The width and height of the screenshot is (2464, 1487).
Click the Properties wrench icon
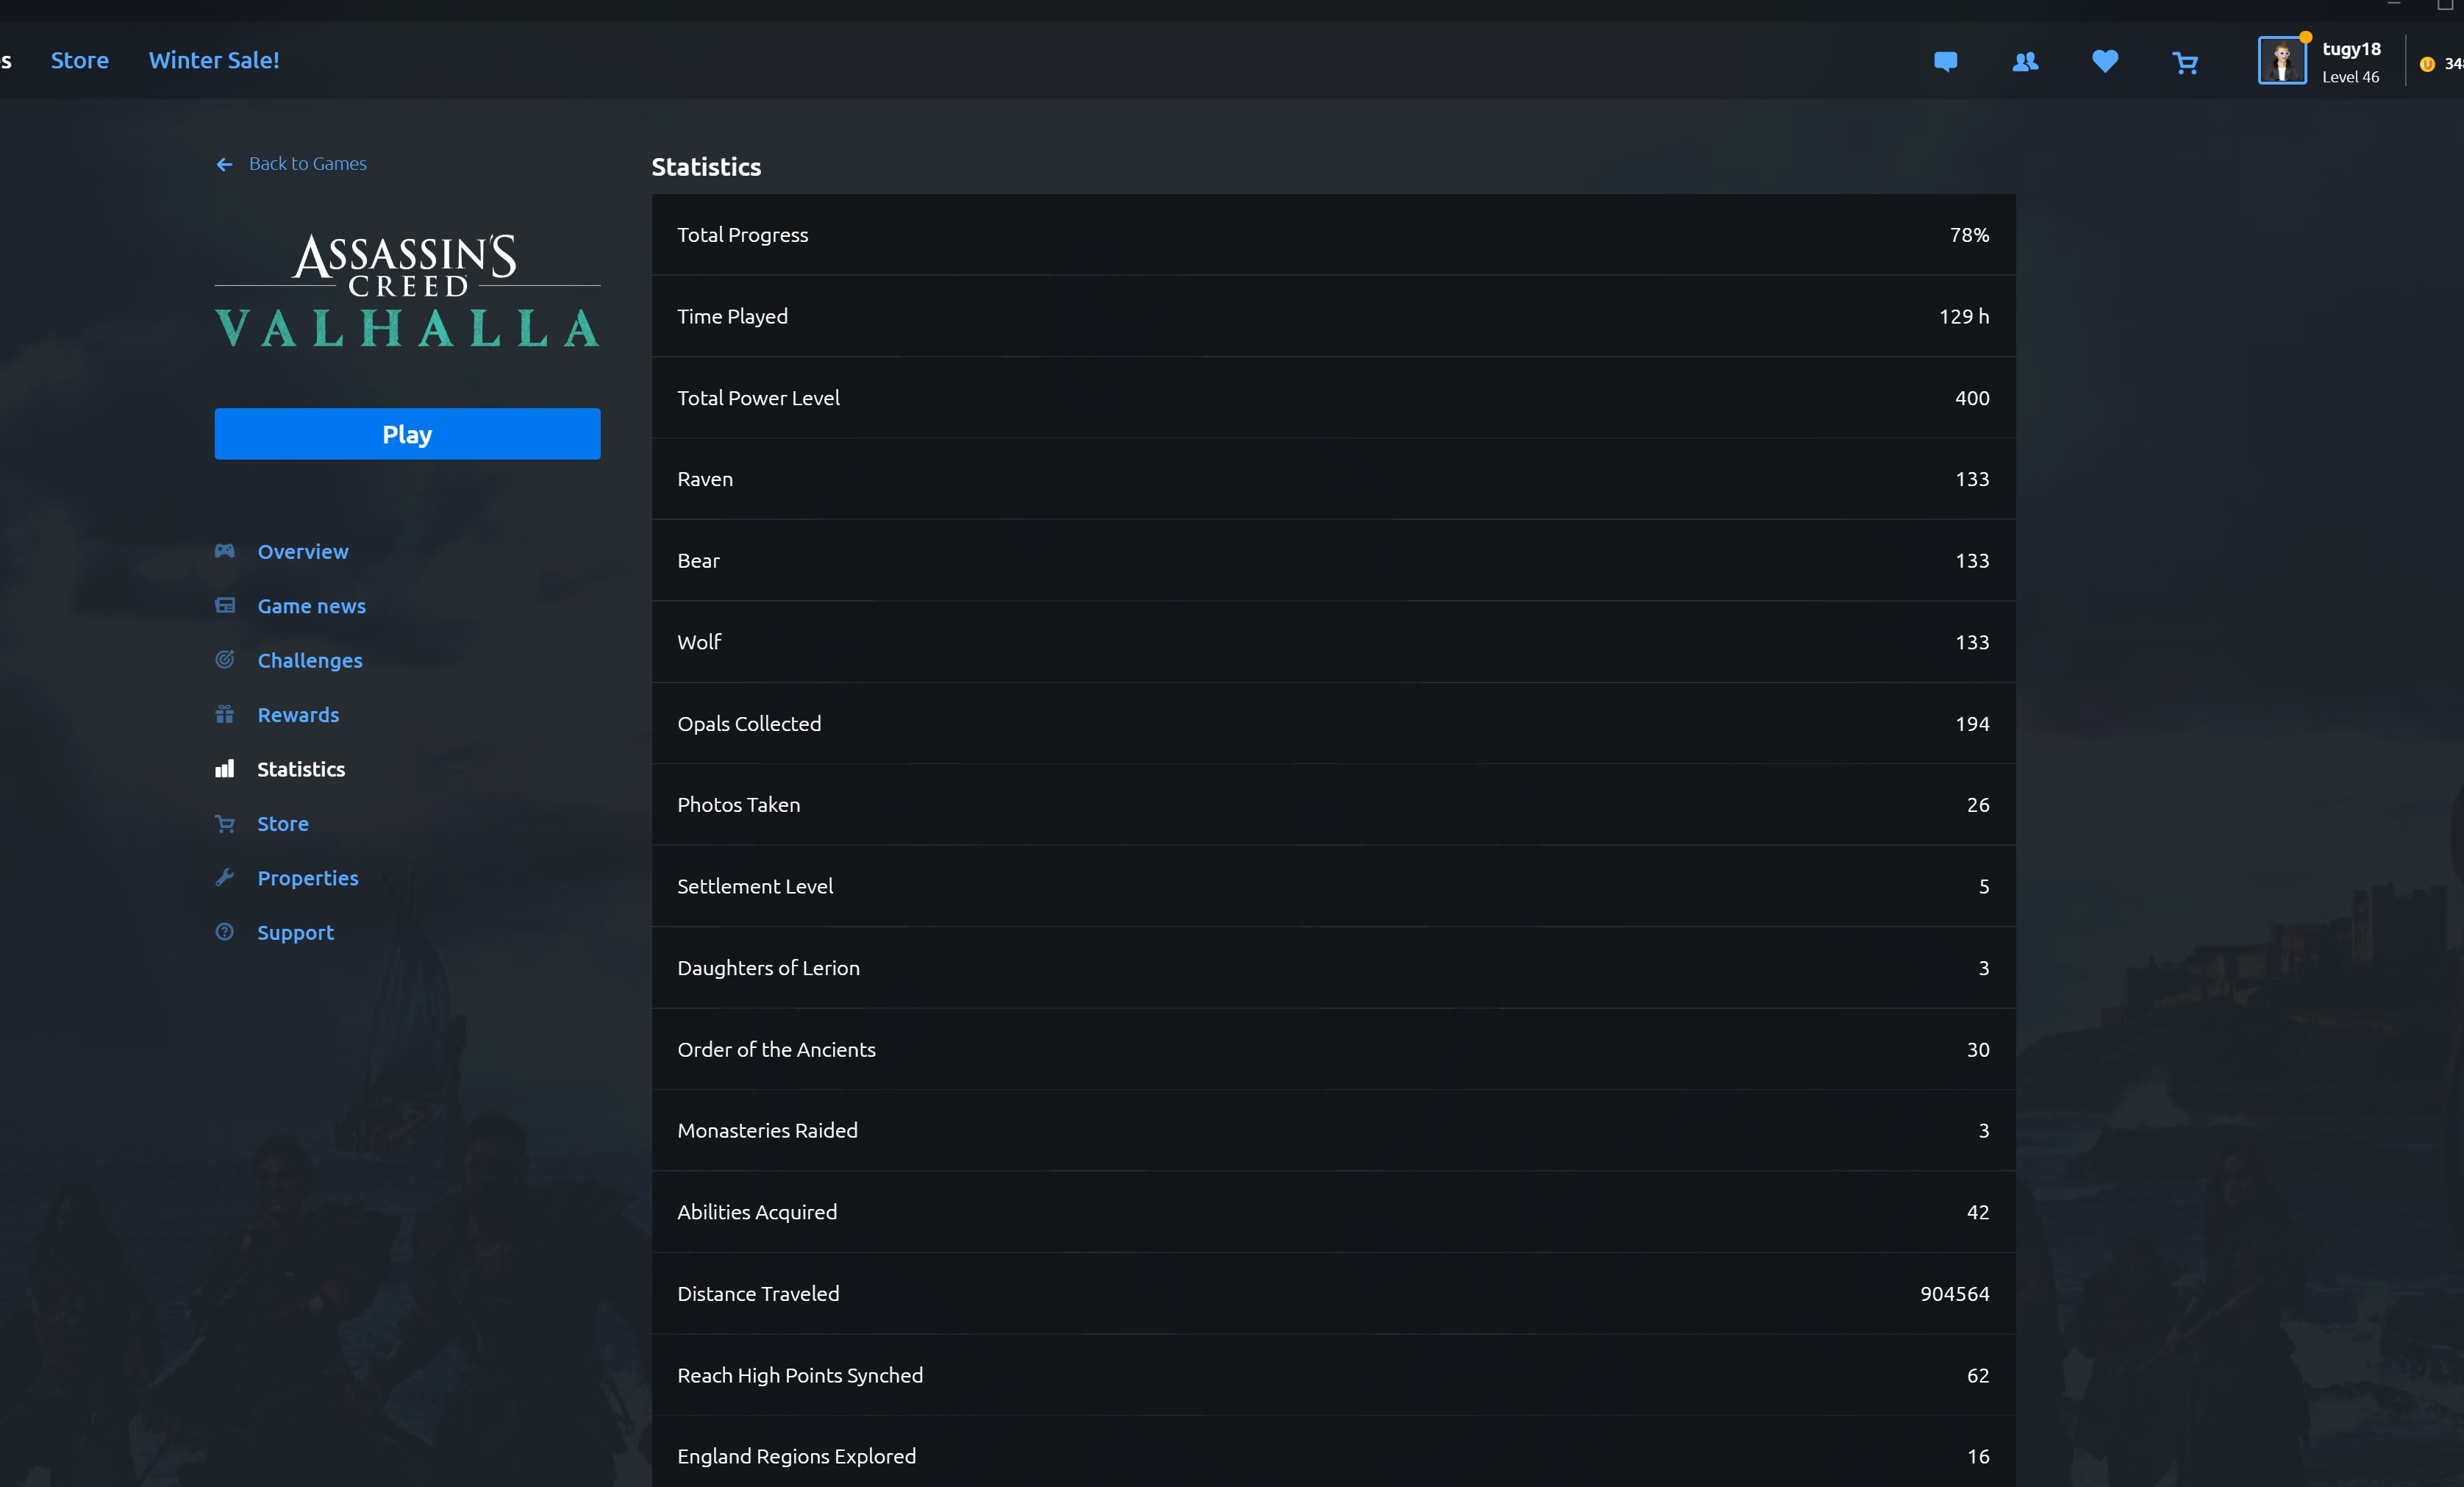pyautogui.click(x=224, y=877)
